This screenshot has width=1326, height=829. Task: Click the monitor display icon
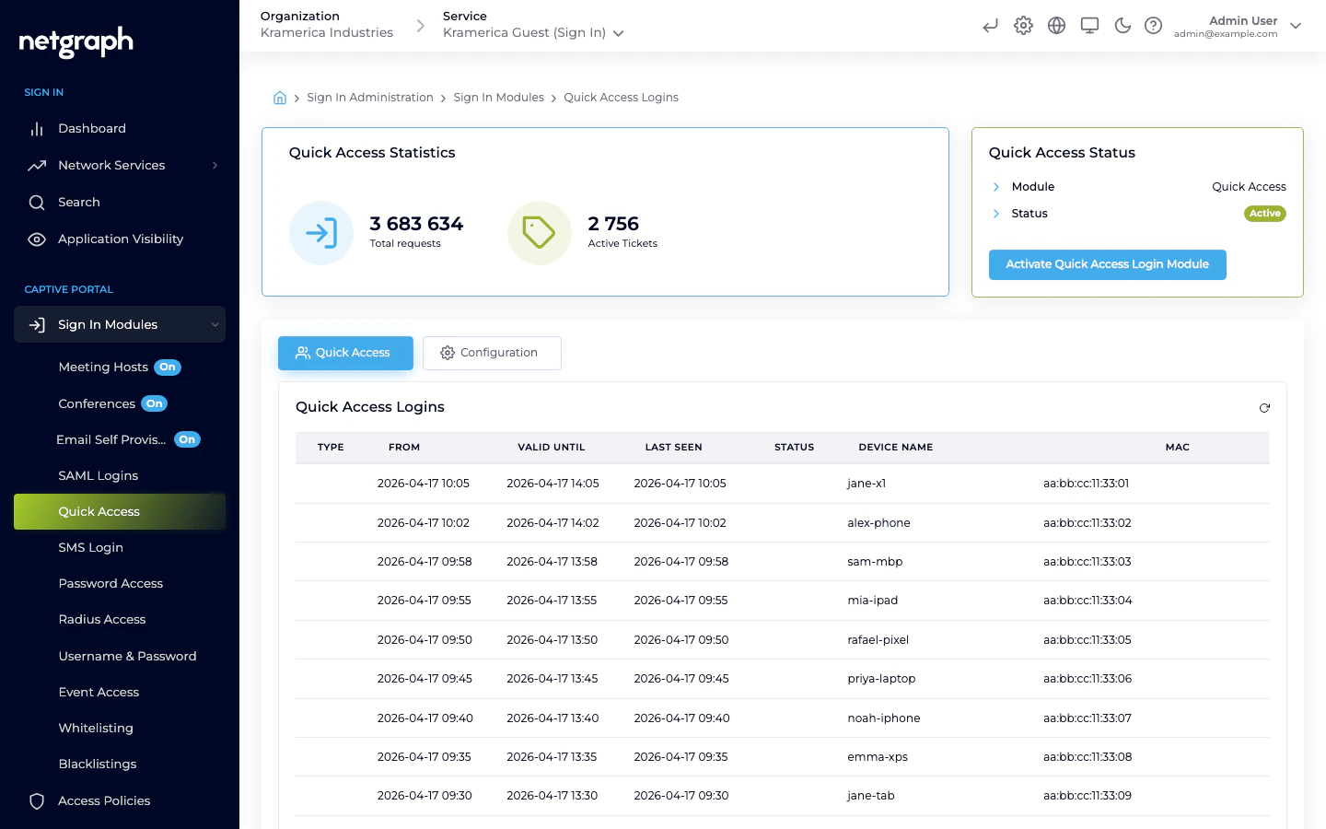1089,26
